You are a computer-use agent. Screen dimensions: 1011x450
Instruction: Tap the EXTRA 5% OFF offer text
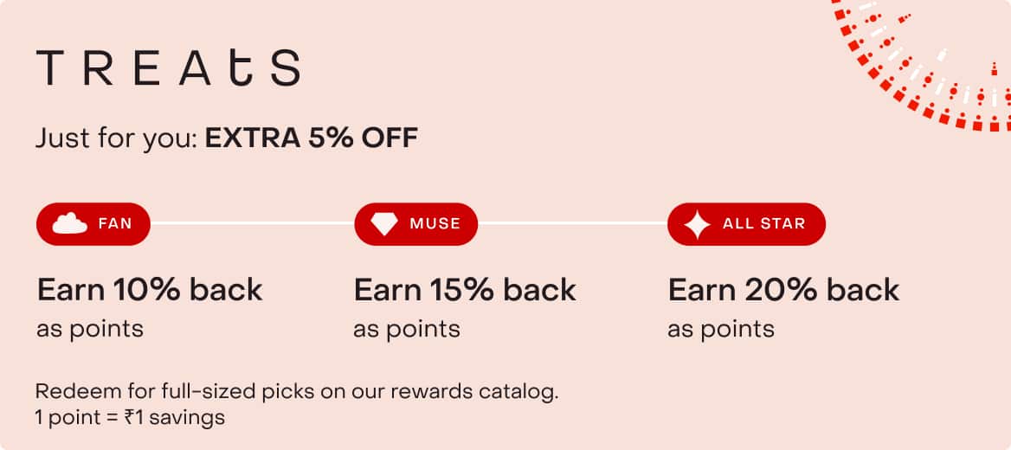click(312, 138)
